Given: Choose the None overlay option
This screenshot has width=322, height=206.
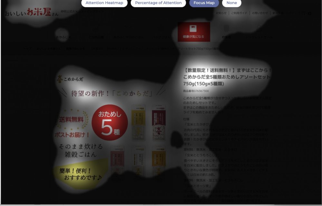Looking at the screenshot, I should pyautogui.click(x=232, y=3).
